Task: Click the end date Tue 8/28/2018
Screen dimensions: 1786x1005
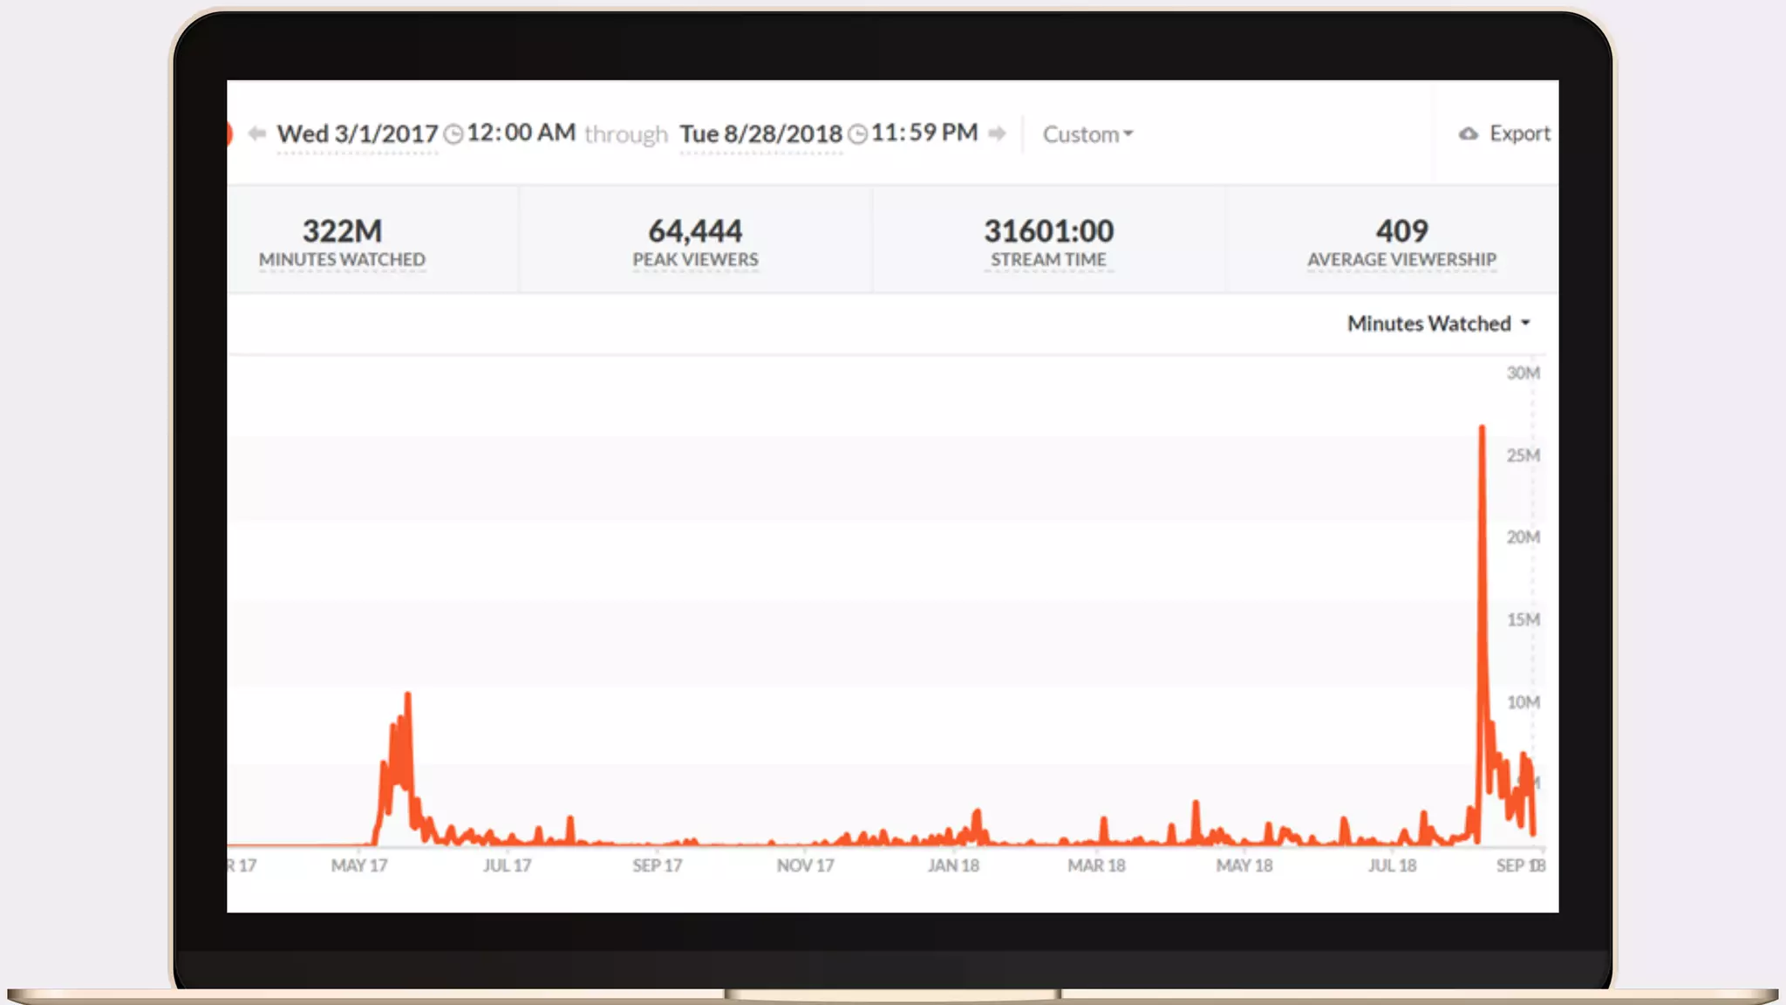Action: [760, 134]
